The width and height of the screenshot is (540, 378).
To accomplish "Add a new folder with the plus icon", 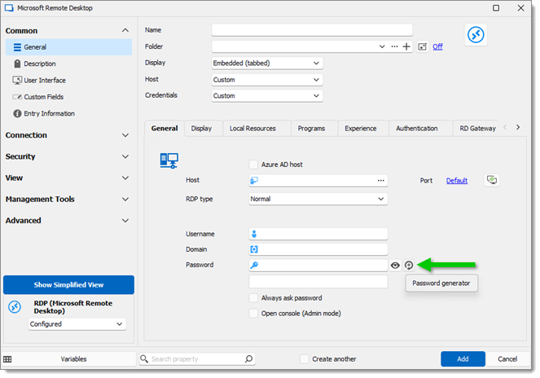I will click(406, 46).
